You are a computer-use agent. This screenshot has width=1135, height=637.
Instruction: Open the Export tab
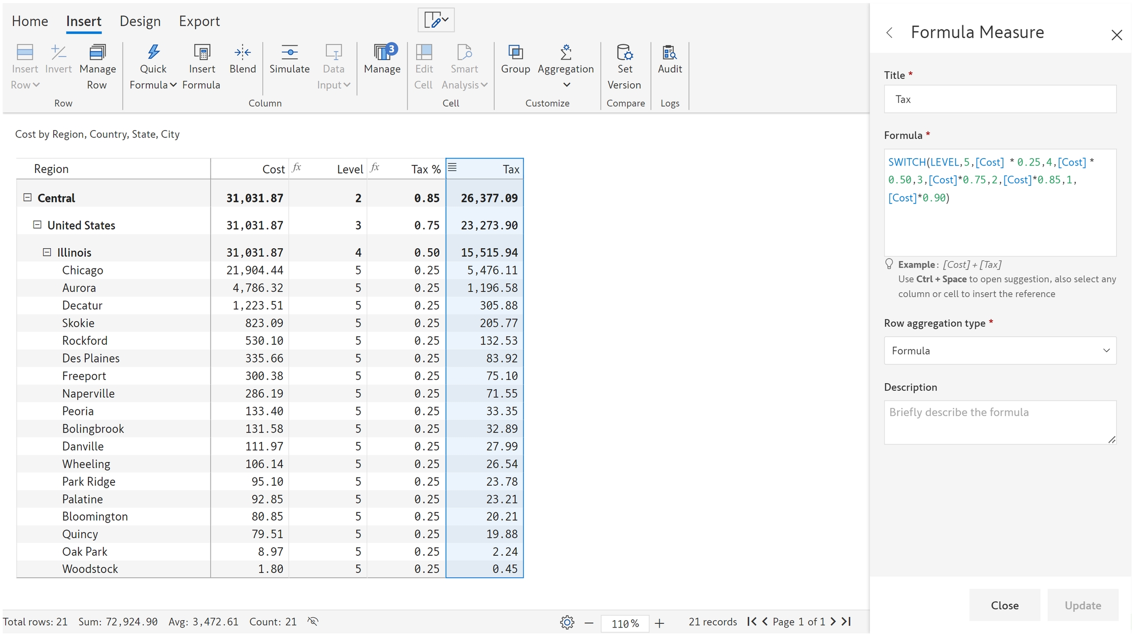click(199, 21)
